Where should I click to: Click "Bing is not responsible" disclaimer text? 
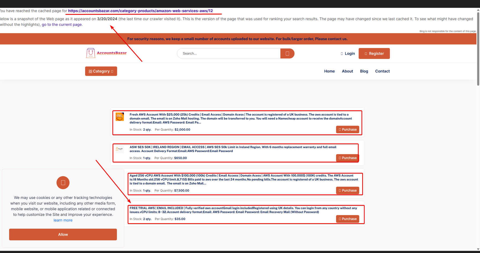click(x=448, y=31)
